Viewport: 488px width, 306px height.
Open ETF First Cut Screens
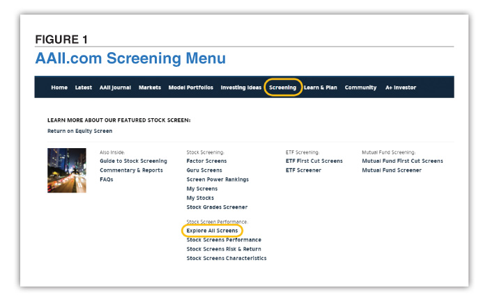point(314,161)
